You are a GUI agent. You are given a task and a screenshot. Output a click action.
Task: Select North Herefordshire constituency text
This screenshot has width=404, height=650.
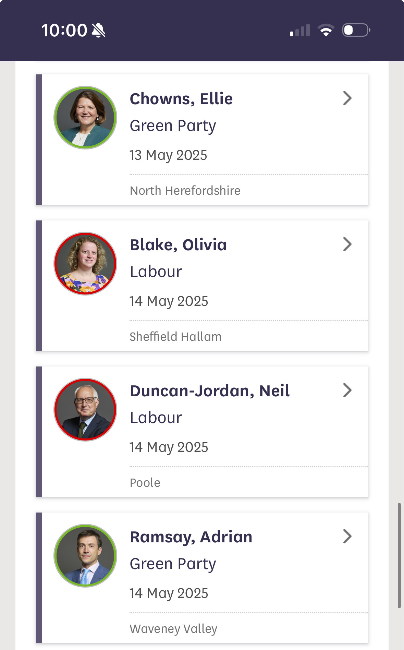(185, 191)
